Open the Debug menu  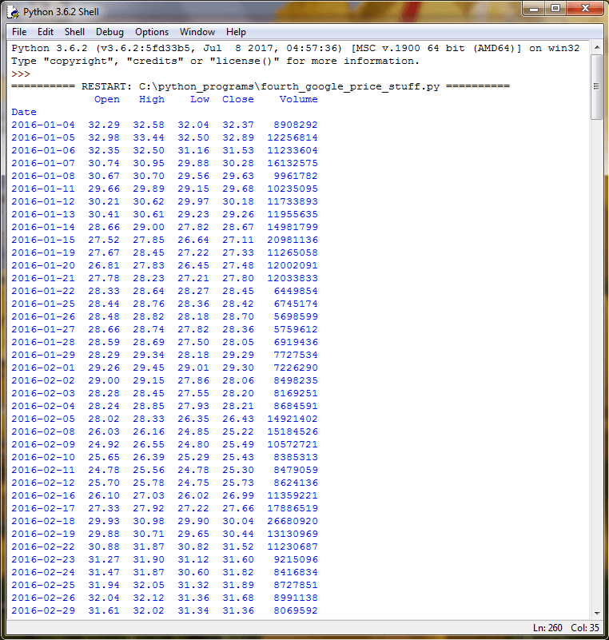[x=109, y=32]
